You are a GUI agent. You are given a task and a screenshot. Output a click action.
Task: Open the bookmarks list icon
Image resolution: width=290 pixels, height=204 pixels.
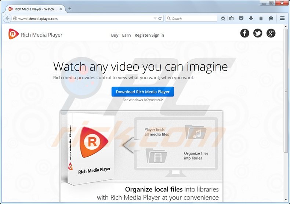point(231,18)
